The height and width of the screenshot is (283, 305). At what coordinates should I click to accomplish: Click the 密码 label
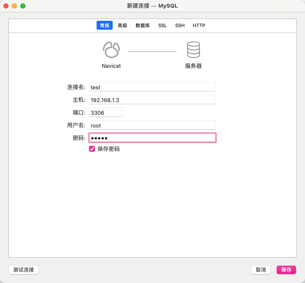79,138
